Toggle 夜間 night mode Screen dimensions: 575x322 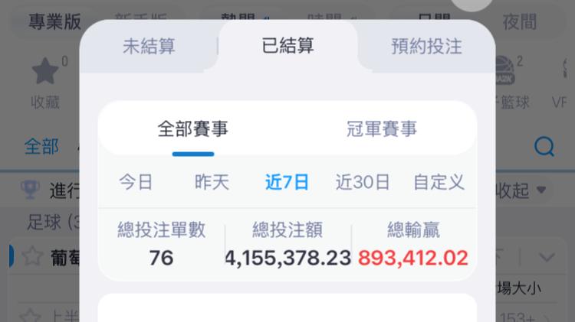point(520,22)
